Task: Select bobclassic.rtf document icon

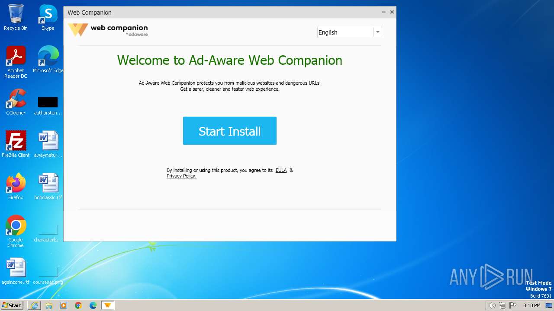Action: [48, 187]
